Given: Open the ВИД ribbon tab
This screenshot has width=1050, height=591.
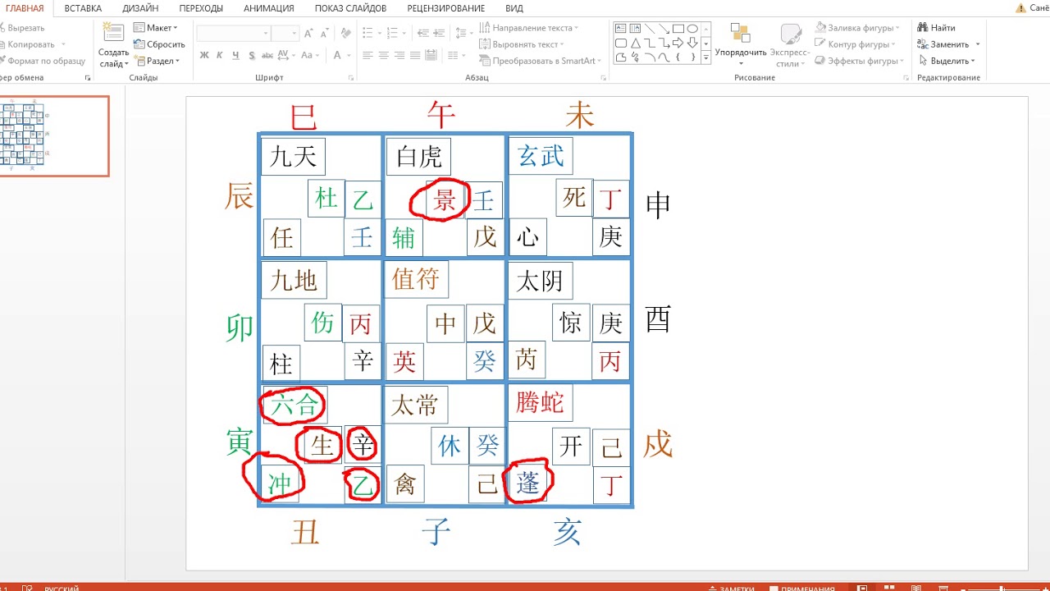Looking at the screenshot, I should pos(514,8).
